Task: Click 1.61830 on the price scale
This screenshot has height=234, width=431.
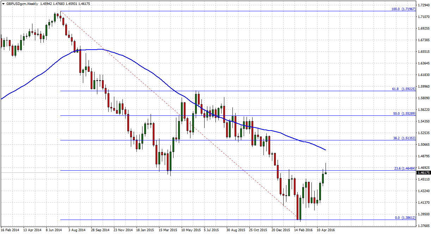Action: coord(424,75)
